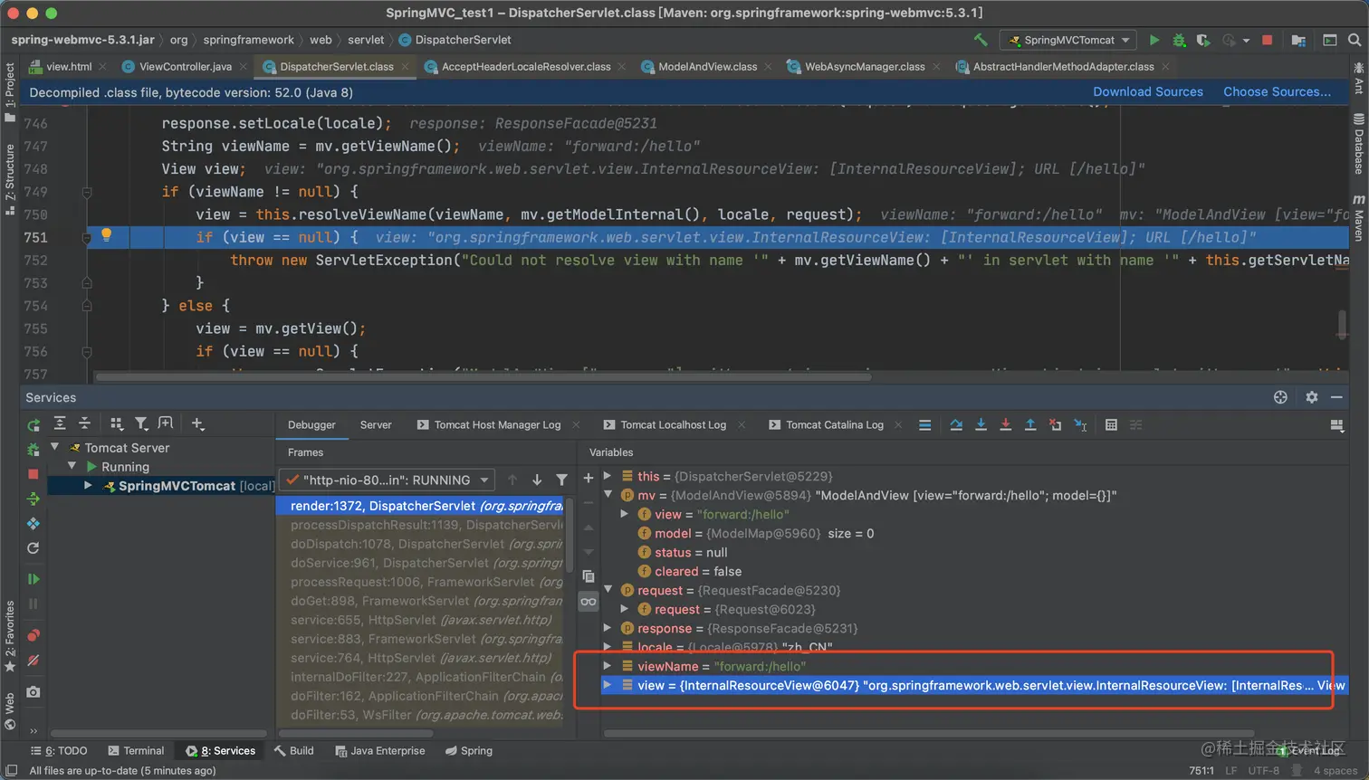
Task: Click fold marker at line 749
Action: tap(87, 192)
